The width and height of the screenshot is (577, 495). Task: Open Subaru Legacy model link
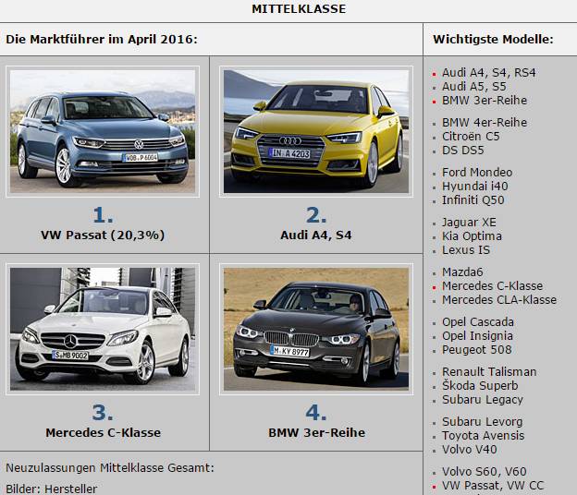[x=483, y=400]
